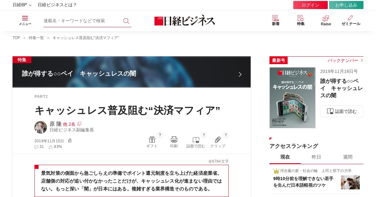Open the latest issue title link in sidebar
Viewport: 376px width, 197px height.
click(x=342, y=88)
